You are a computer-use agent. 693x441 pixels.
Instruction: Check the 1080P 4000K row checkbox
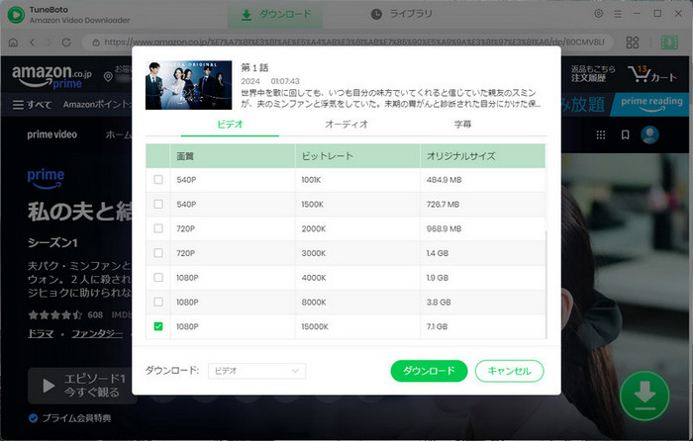[158, 277]
